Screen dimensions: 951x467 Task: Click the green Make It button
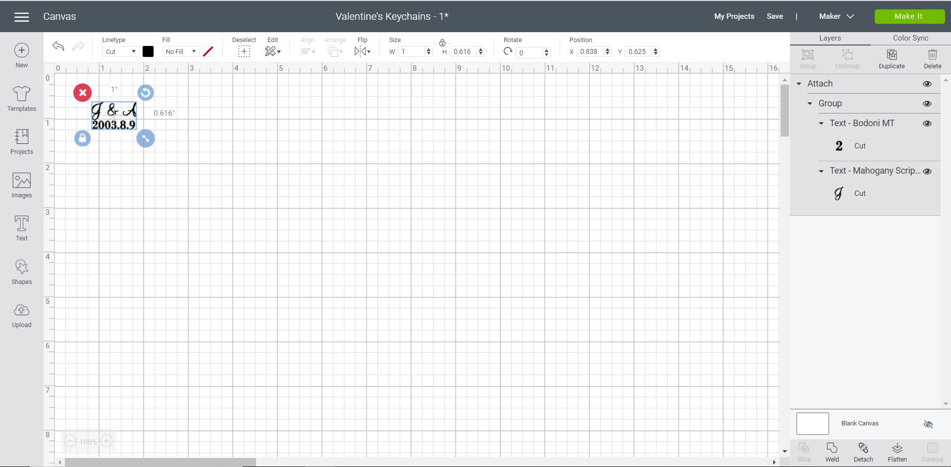(x=909, y=16)
